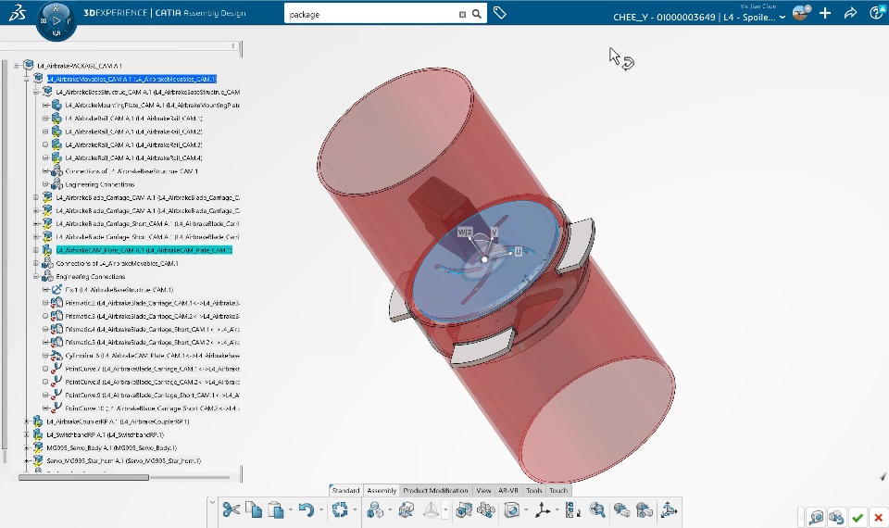The width and height of the screenshot is (889, 528).
Task: Select the PointCurve.7 connection row
Action: pyautogui.click(x=152, y=369)
